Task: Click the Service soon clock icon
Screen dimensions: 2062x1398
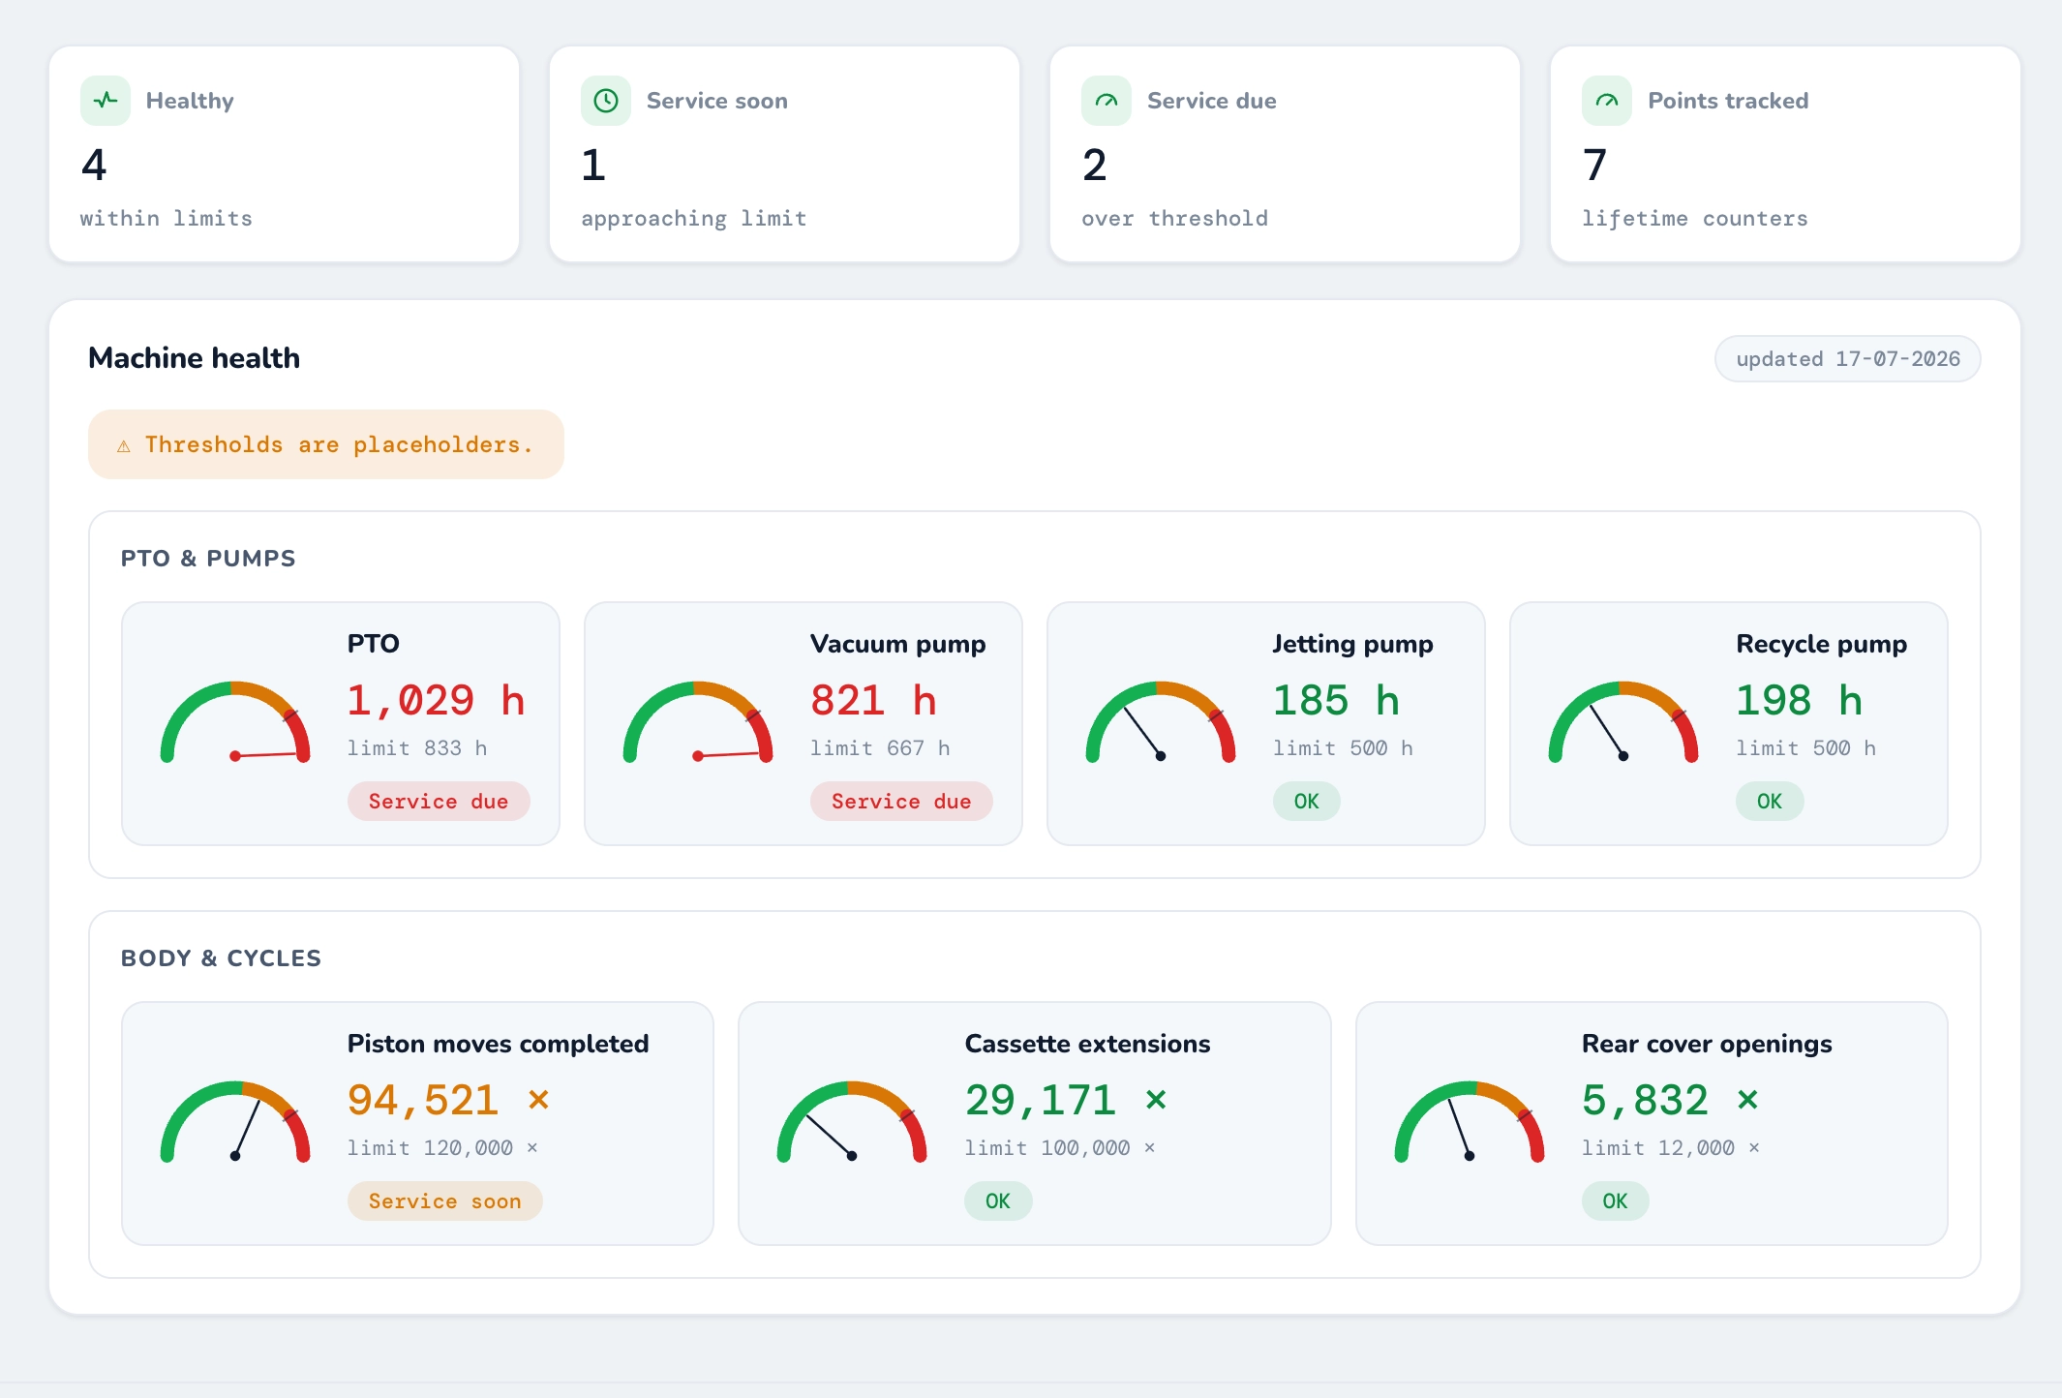Action: pyautogui.click(x=606, y=101)
